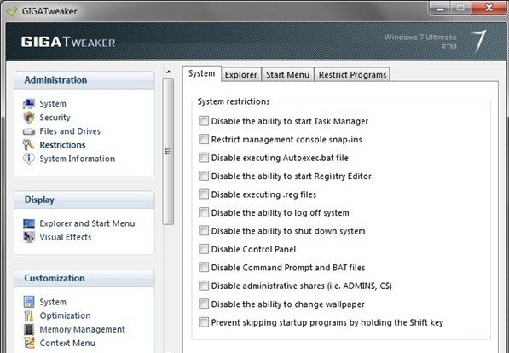Toggle Disable executing Autoexec.bat file
Screen dimensions: 509x353
coord(204,158)
